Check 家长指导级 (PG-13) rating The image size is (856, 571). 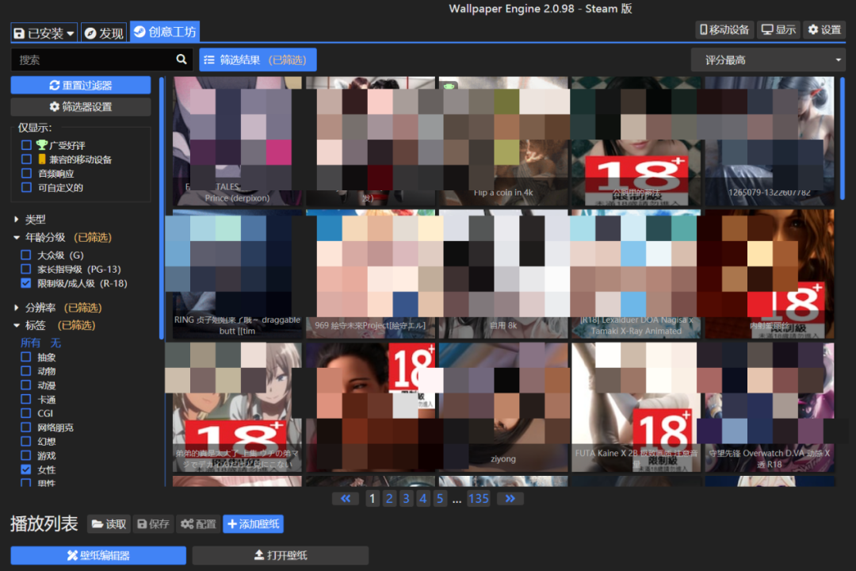pos(25,269)
